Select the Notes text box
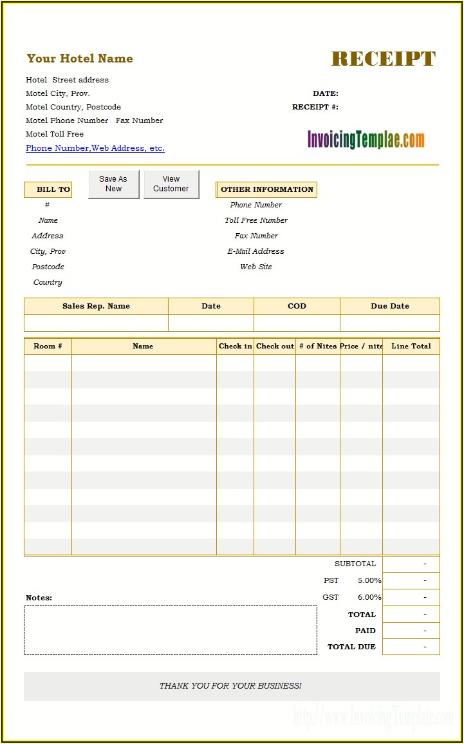464x744 pixels. pos(171,630)
